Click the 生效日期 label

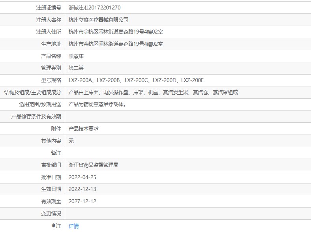click(x=51, y=189)
